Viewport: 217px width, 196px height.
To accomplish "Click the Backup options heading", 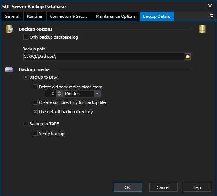I will click(x=36, y=29).
